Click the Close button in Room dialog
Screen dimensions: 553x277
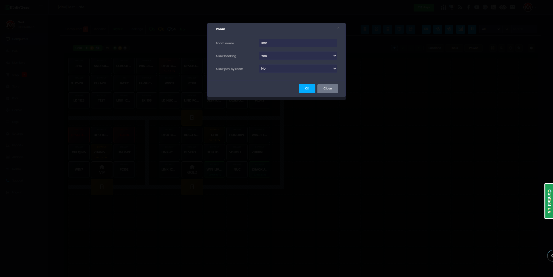328,89
